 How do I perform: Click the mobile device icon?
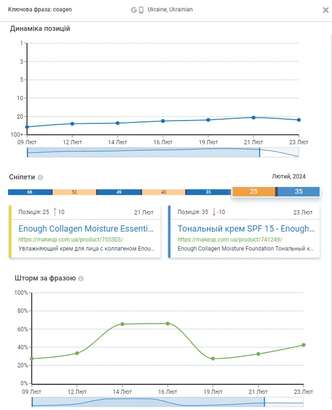pyautogui.click(x=141, y=10)
